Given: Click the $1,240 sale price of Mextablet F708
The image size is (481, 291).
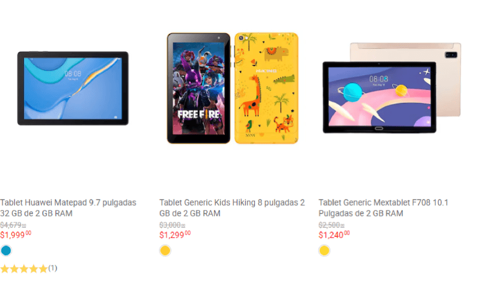Looking at the screenshot, I should pos(334,235).
